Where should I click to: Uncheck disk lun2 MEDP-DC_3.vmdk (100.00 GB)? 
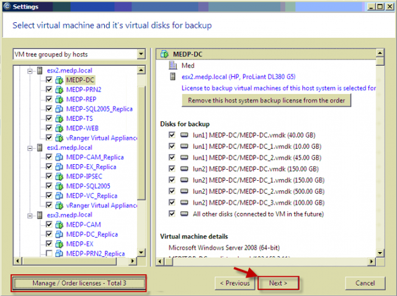pos(172,202)
